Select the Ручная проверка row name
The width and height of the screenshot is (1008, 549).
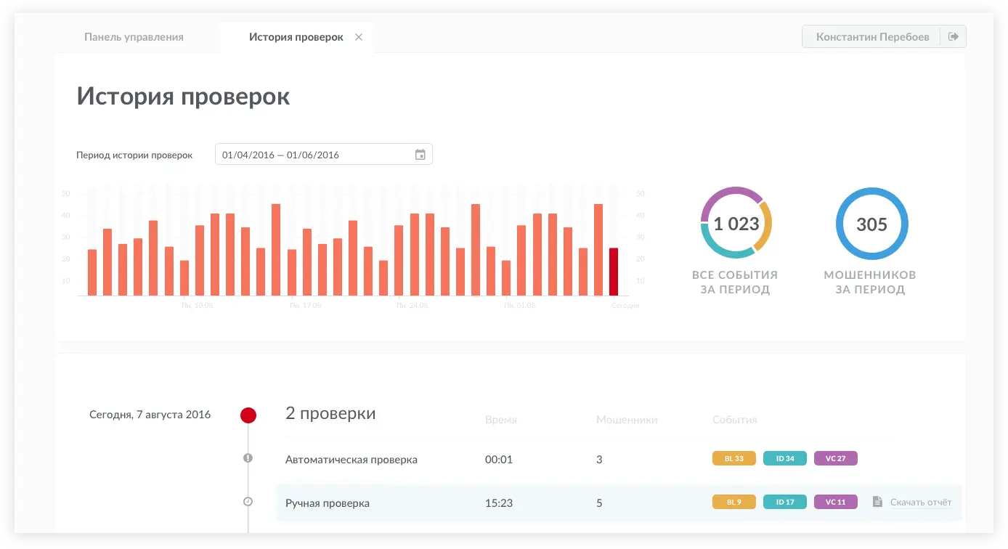328,503
